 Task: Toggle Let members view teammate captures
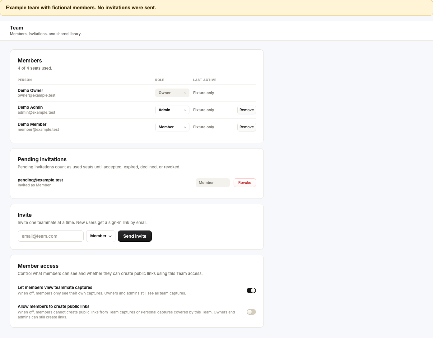(251, 290)
